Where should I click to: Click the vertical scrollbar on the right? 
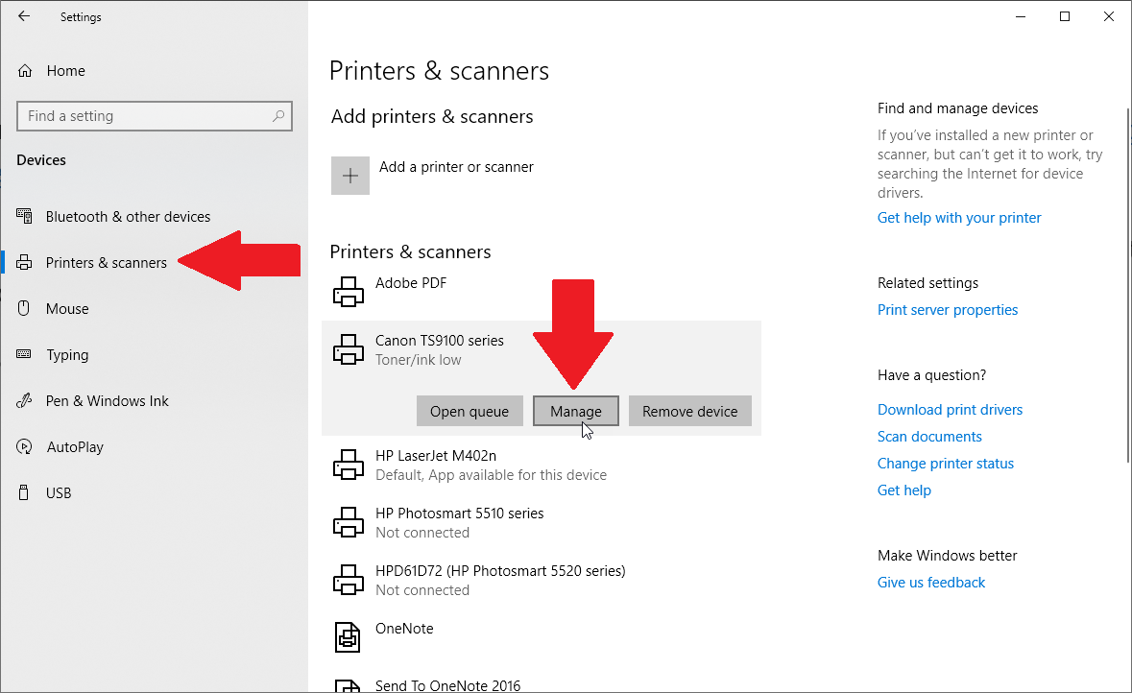[x=1128, y=285]
